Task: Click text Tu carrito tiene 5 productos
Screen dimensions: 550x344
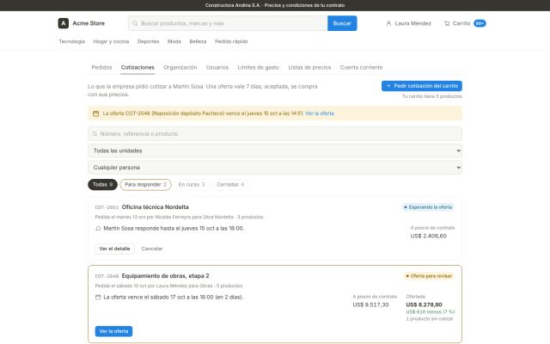Action: (x=431, y=96)
